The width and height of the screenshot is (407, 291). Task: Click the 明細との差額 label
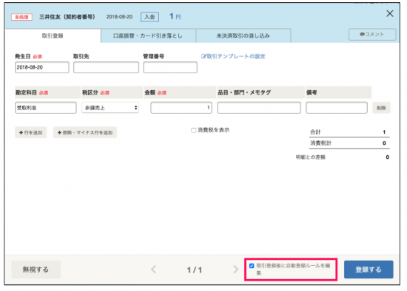[311, 157]
